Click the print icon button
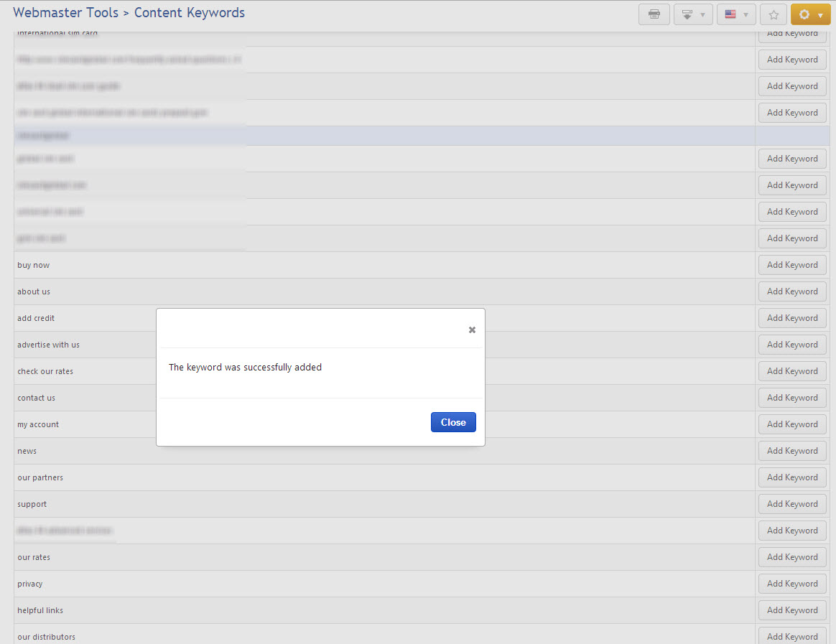Viewport: 836px width, 644px height. coord(654,14)
